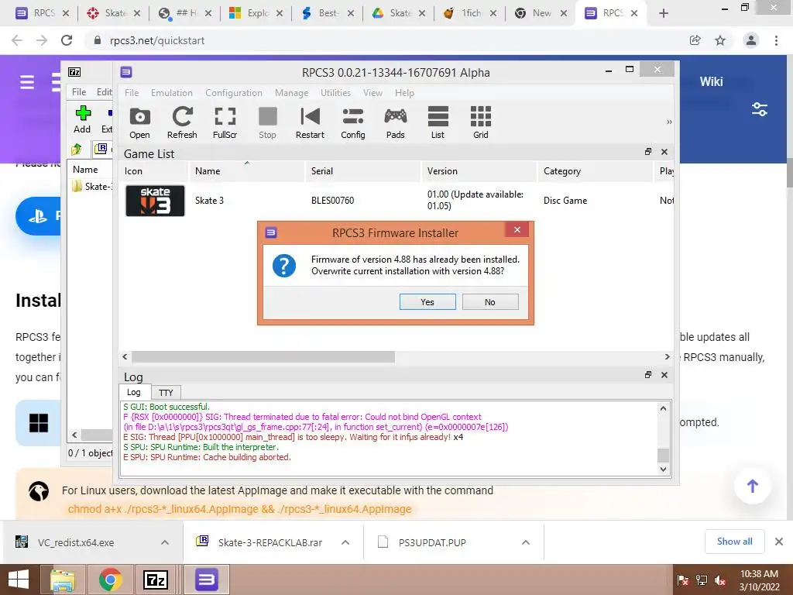Click the Game List horizontal scrollbar
The image size is (793, 595).
point(263,357)
